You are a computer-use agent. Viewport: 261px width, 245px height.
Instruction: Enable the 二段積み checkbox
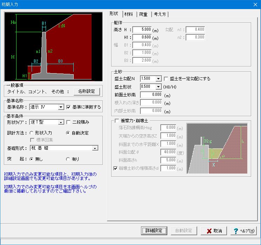point(68,122)
